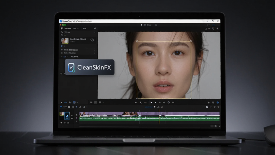Click the purple video track in the timeline
This screenshot has width=275, height=155.
(x=149, y=114)
